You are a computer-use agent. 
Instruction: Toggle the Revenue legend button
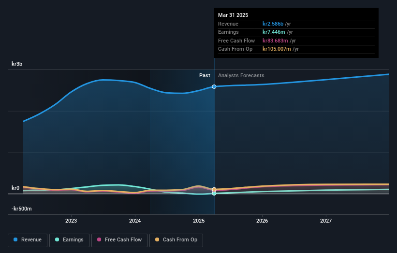click(x=28, y=240)
